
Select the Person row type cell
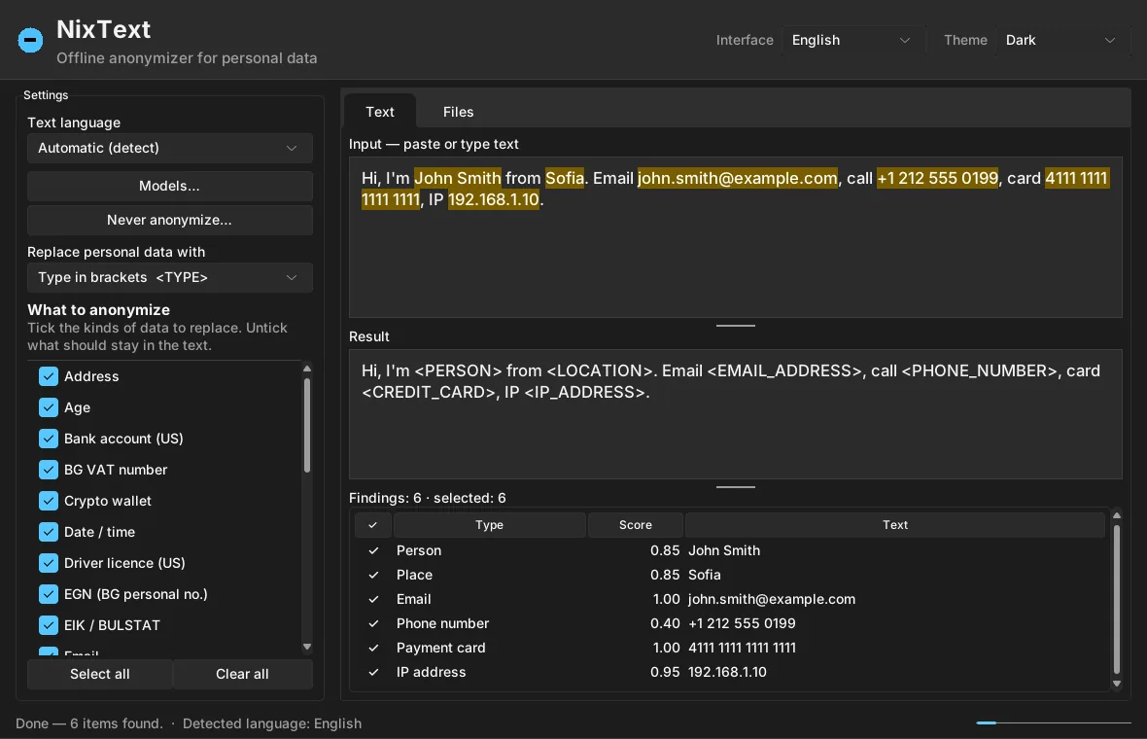click(418, 550)
